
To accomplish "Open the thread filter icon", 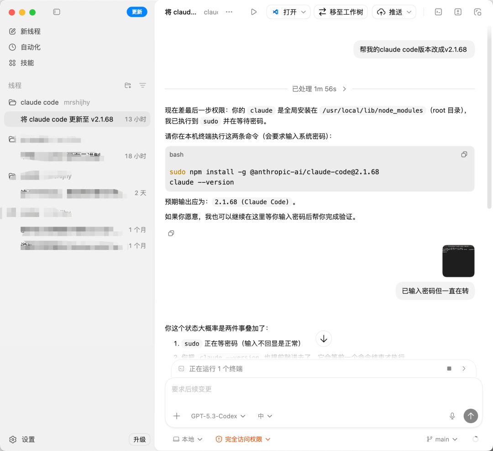I will [142, 85].
